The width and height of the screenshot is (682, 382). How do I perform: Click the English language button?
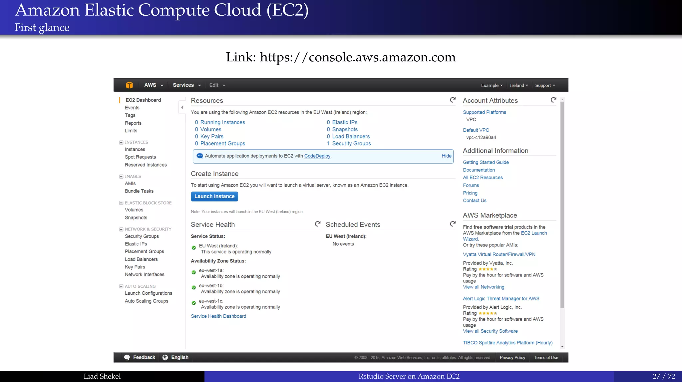(175, 357)
